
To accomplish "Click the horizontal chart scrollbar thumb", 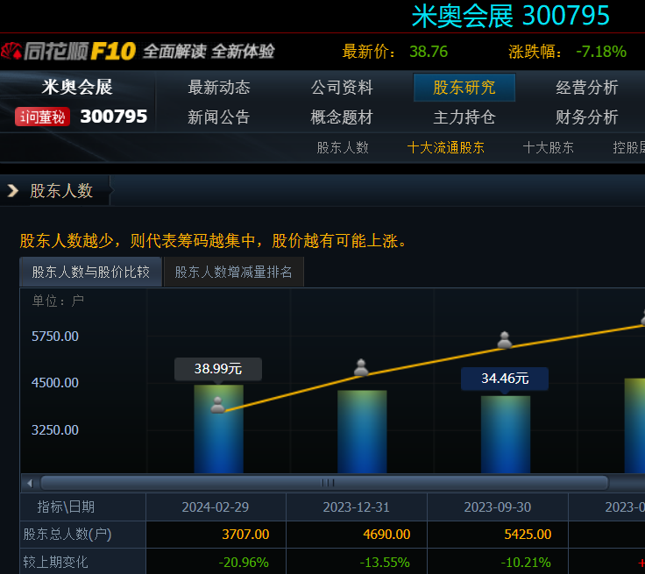I will click(x=324, y=483).
